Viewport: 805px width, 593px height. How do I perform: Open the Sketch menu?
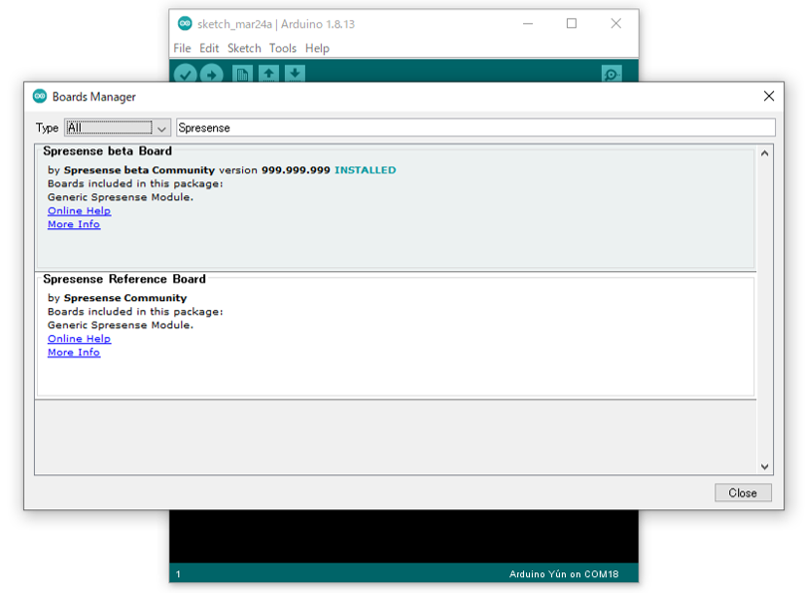tap(244, 48)
